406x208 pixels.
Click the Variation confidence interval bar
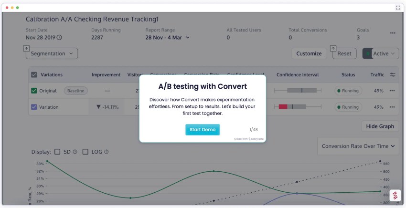point(298,106)
